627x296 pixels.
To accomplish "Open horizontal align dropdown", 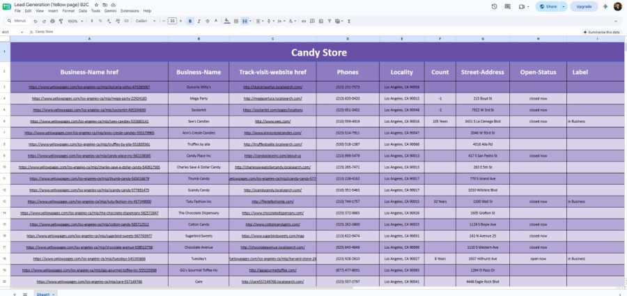I will point(260,21).
